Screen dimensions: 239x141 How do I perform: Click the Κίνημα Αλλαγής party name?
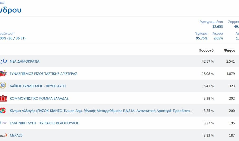(x=101, y=111)
